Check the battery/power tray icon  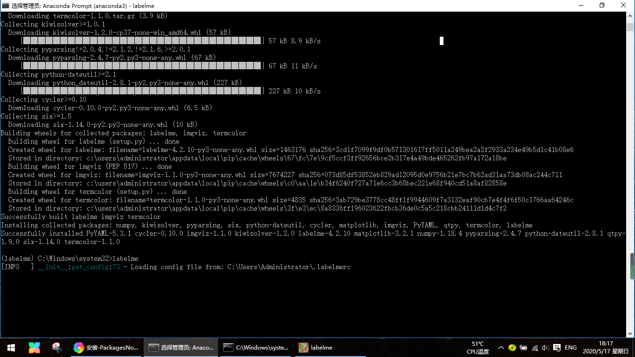[x=523, y=348]
